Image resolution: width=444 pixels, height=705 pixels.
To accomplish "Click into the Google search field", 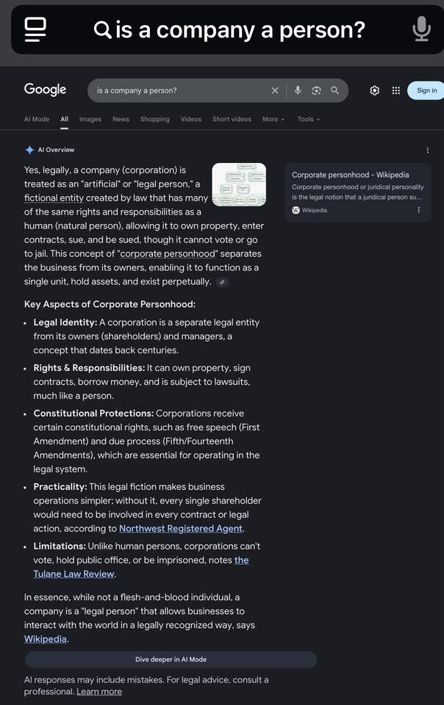I will point(176,90).
